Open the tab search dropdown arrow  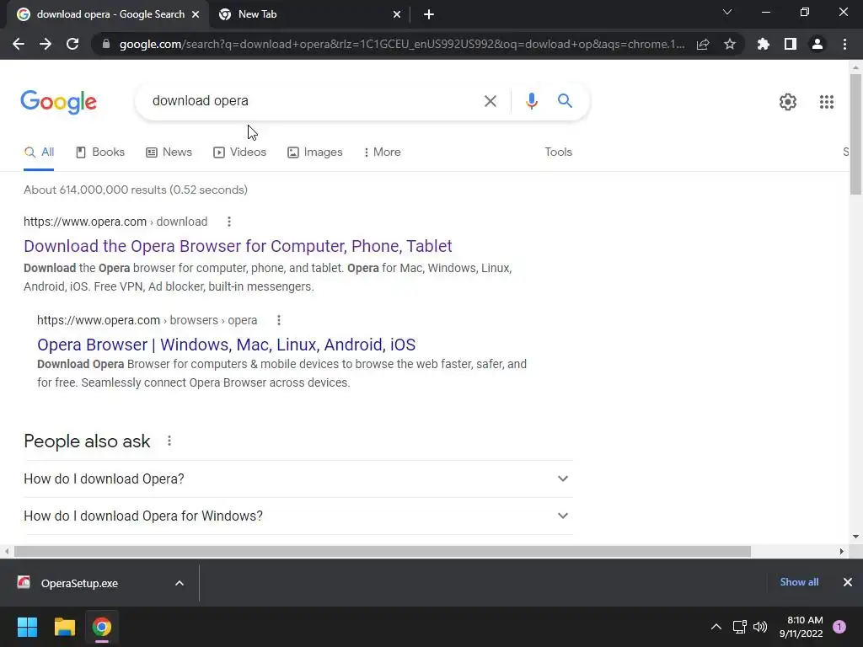(x=727, y=12)
